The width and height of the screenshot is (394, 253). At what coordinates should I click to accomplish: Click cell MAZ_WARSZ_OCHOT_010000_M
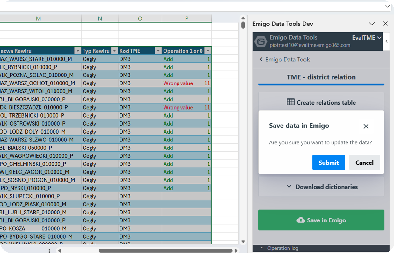pyautogui.click(x=41, y=83)
